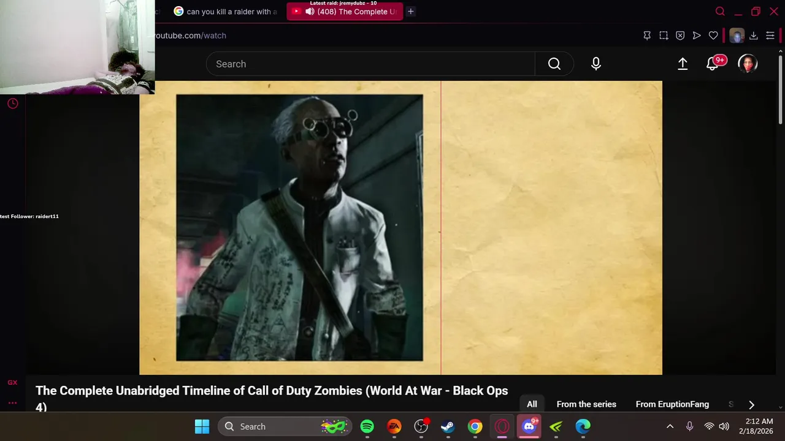The height and width of the screenshot is (441, 785).
Task: Open the YouTube upload/create icon
Action: pyautogui.click(x=683, y=64)
